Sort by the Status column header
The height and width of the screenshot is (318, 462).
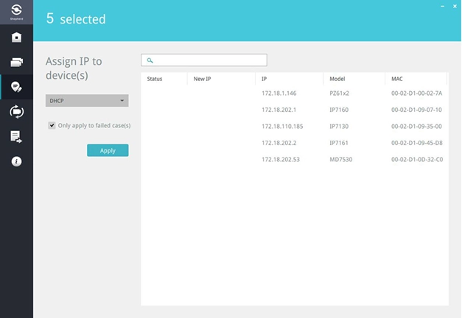point(155,79)
